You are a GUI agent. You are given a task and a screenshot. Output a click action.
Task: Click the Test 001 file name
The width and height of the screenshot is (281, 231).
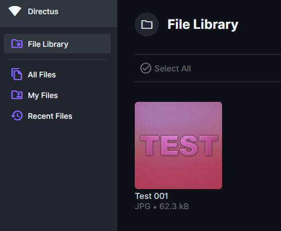pyautogui.click(x=152, y=196)
